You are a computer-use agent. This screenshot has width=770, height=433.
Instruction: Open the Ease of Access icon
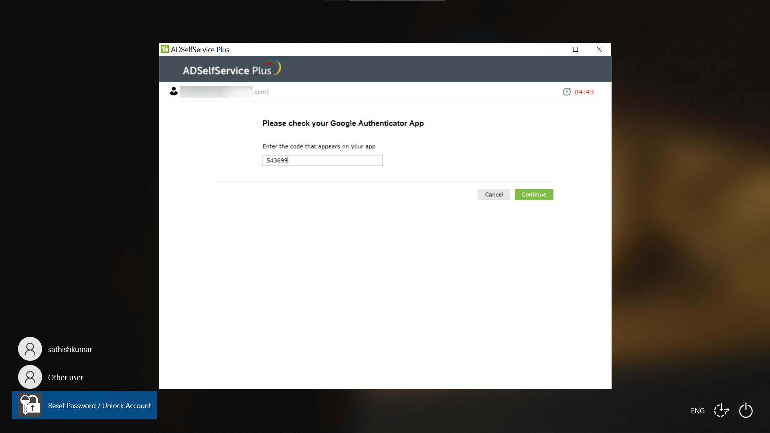pos(721,411)
